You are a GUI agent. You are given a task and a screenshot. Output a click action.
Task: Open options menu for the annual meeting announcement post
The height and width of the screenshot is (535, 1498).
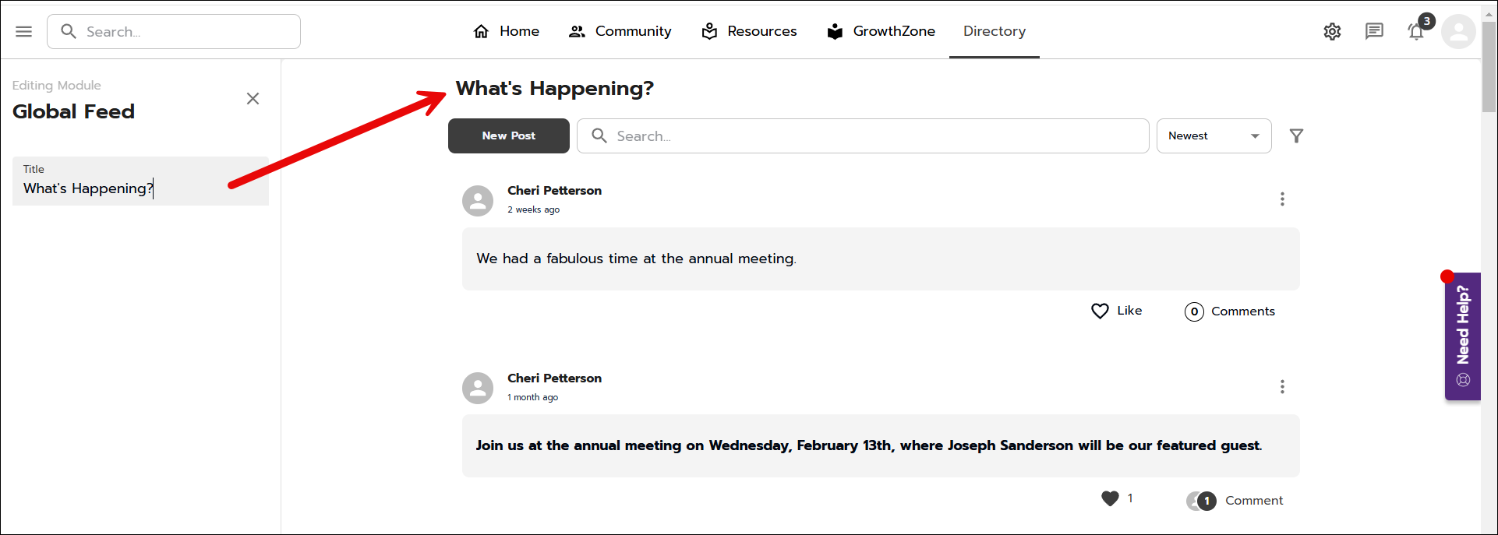(x=1282, y=387)
